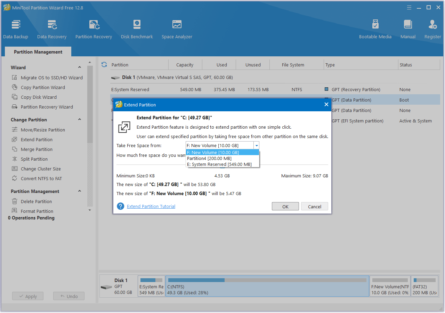Open the Data Backup tool
Screen dimensions: 445x313
pos(16,28)
